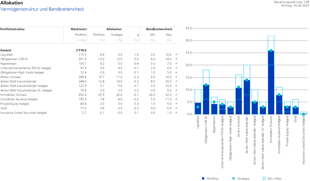This screenshot has width=310, height=181.
Task: Select the Bandbreitencheck column header
Action: pos(159,29)
